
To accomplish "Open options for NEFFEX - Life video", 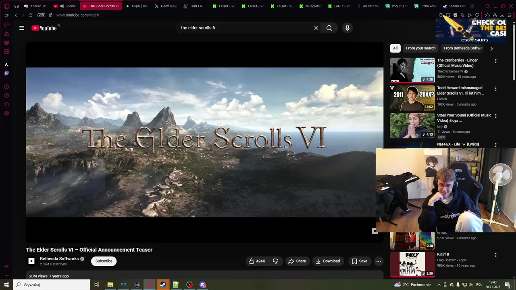I will 496,145.
